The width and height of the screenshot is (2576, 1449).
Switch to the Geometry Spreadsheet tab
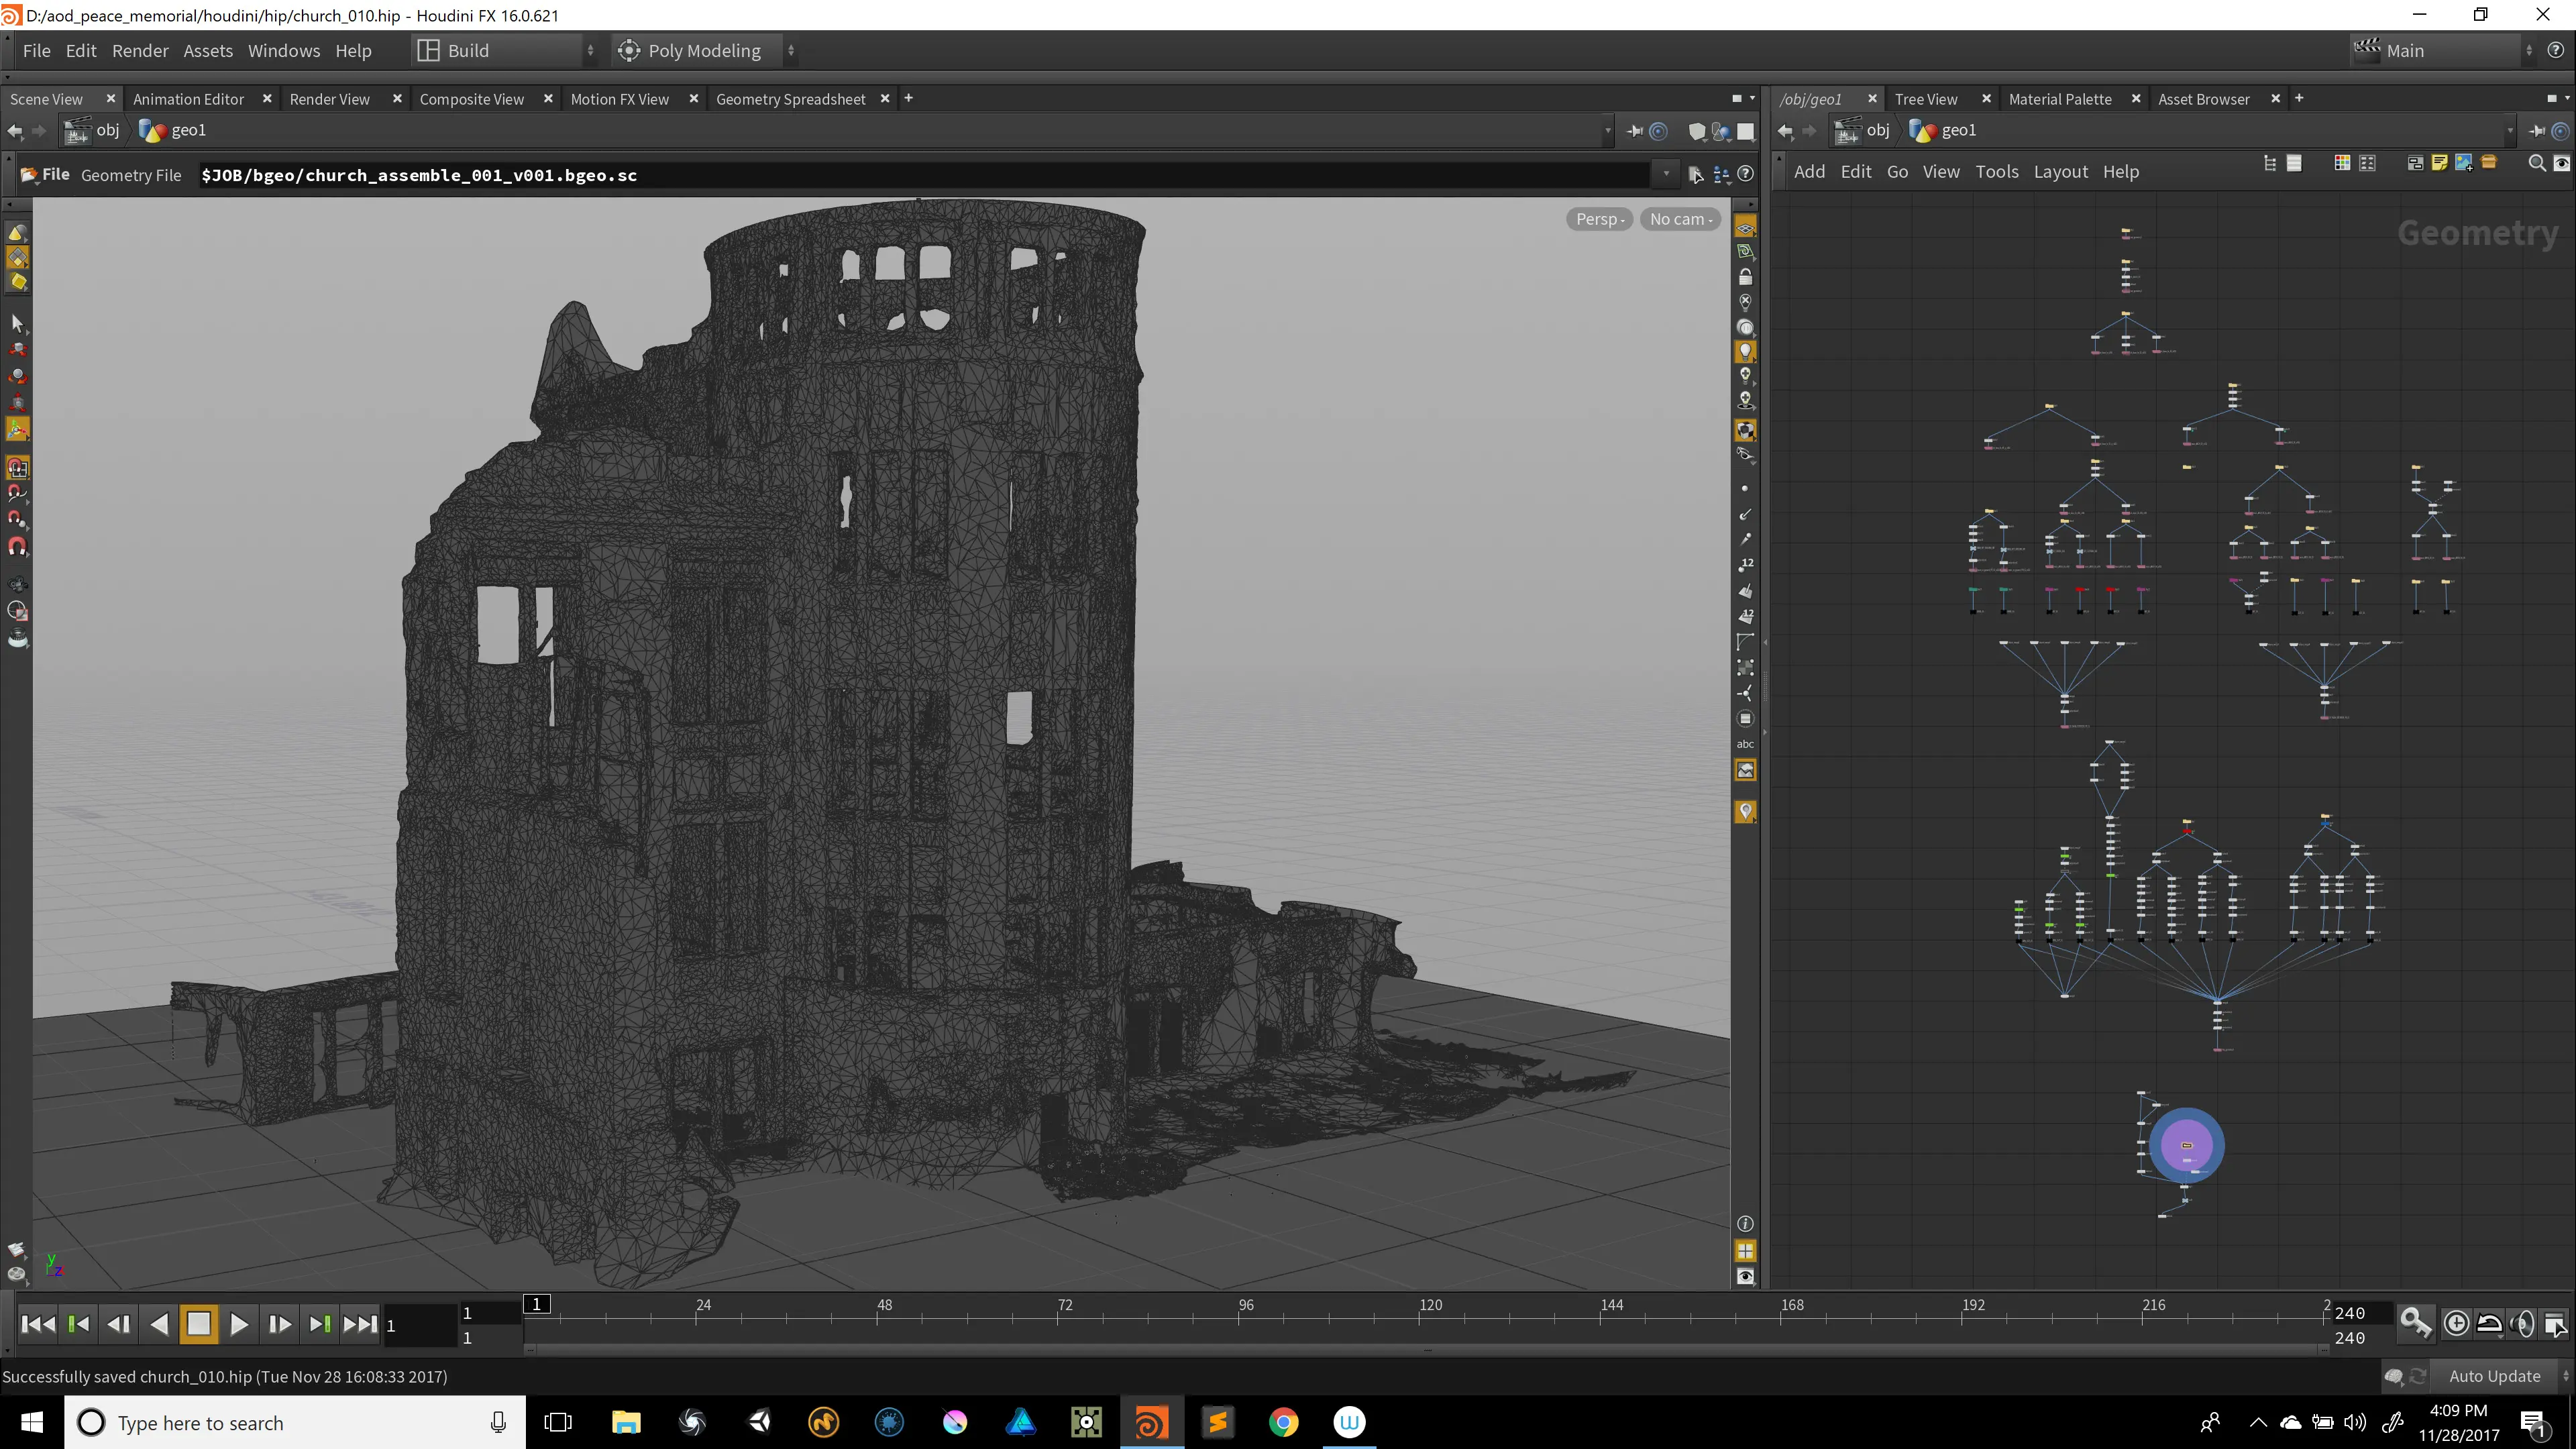coord(790,99)
